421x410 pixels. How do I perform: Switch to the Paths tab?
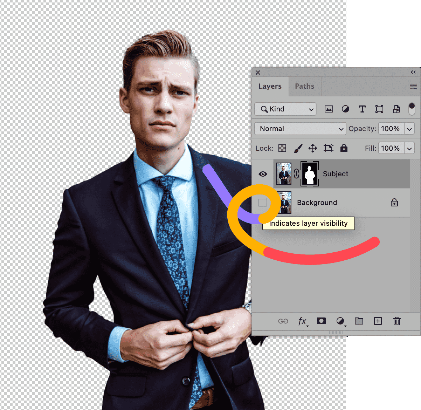click(x=304, y=86)
